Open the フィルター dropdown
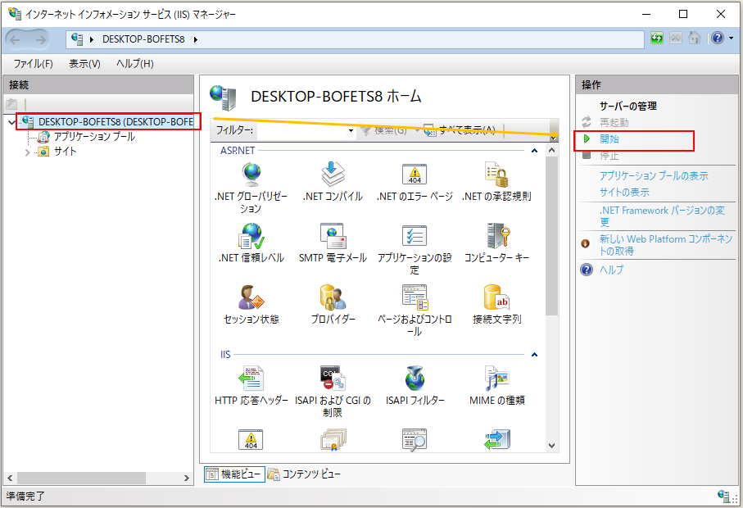 [351, 130]
